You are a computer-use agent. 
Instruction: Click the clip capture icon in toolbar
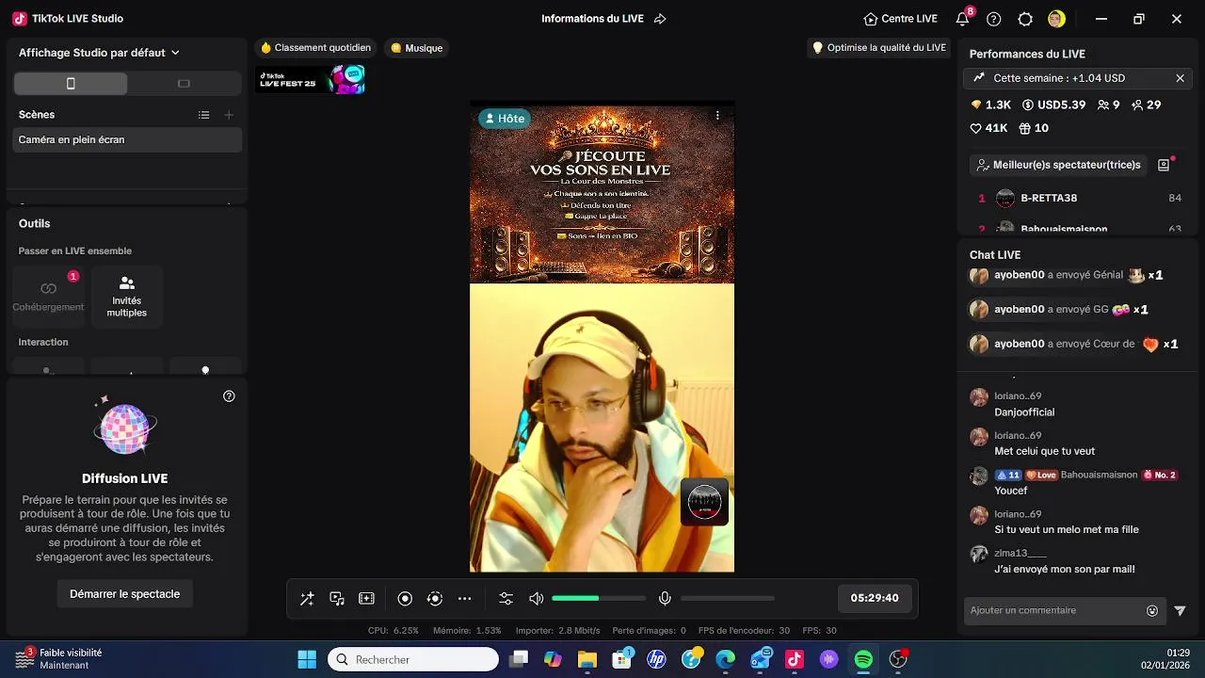367,599
